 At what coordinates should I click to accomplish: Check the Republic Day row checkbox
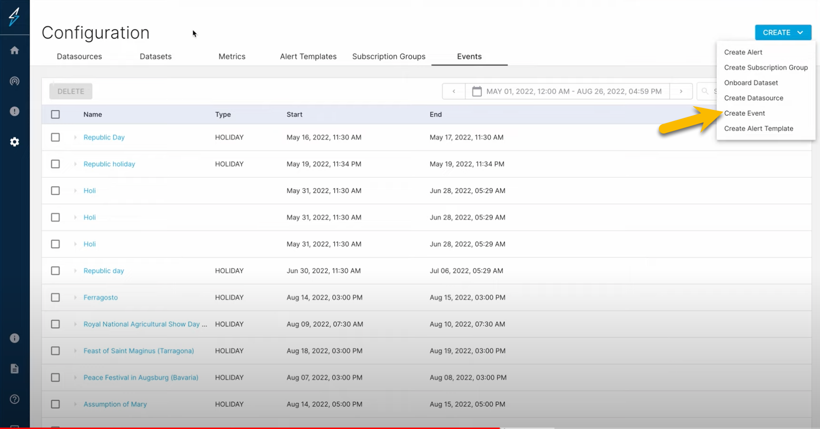click(55, 137)
